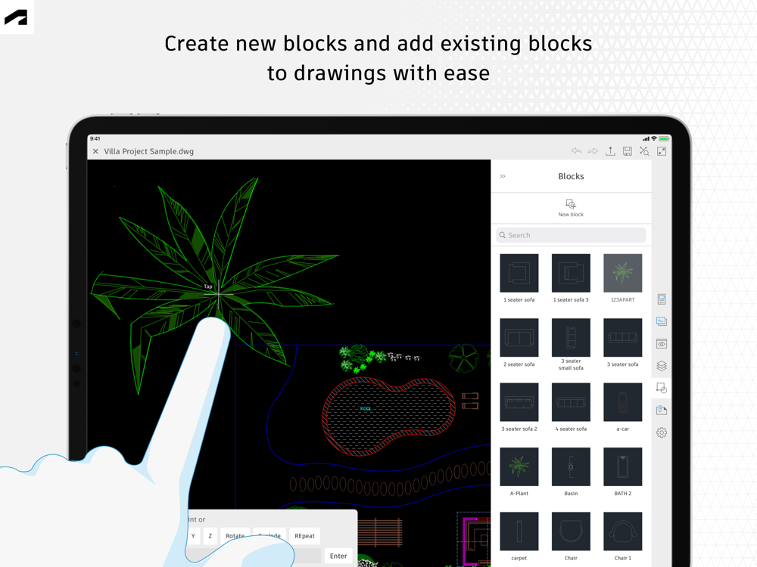Open the attachments/xref sidebar icon

[x=662, y=411]
